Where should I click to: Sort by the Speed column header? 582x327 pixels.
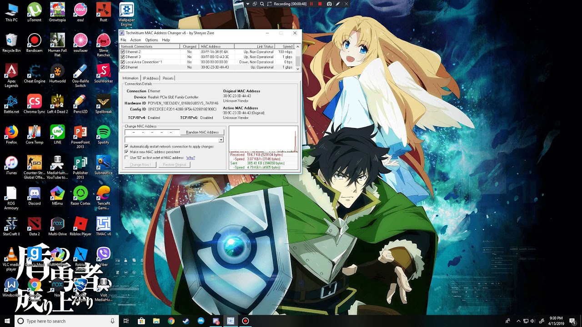(x=285, y=46)
